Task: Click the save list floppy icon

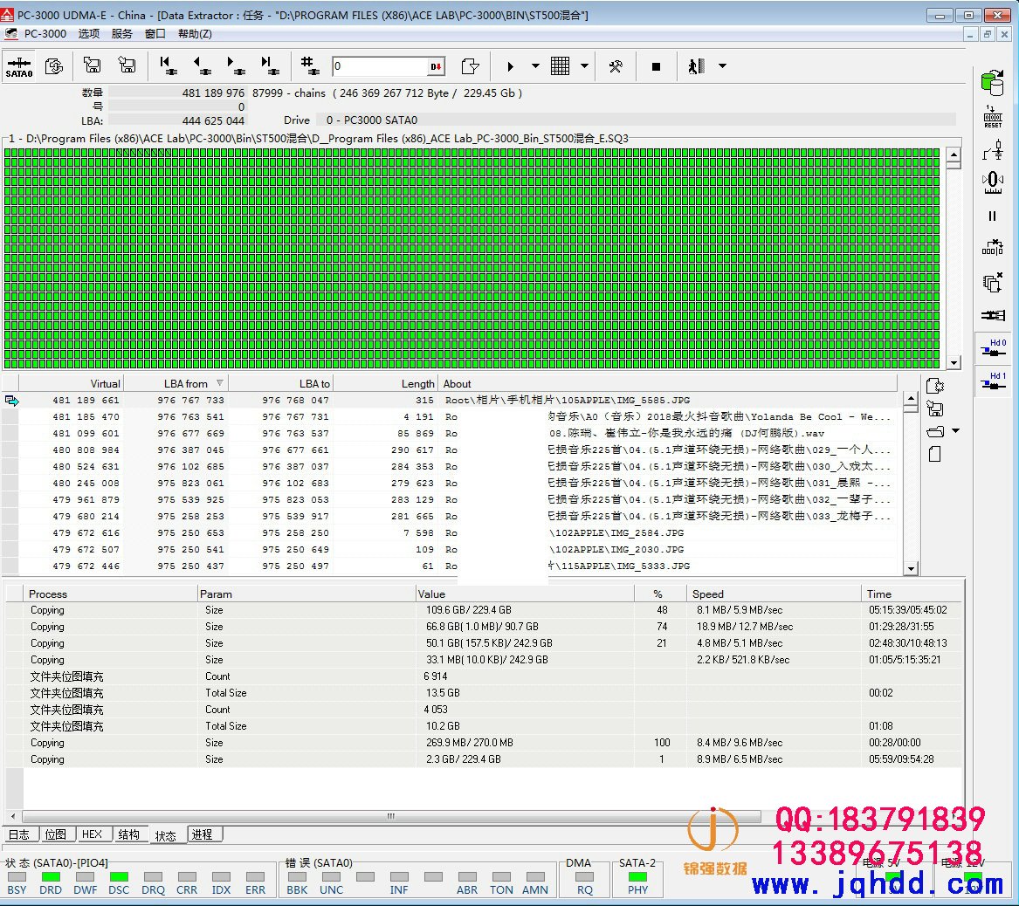Action: pos(935,409)
